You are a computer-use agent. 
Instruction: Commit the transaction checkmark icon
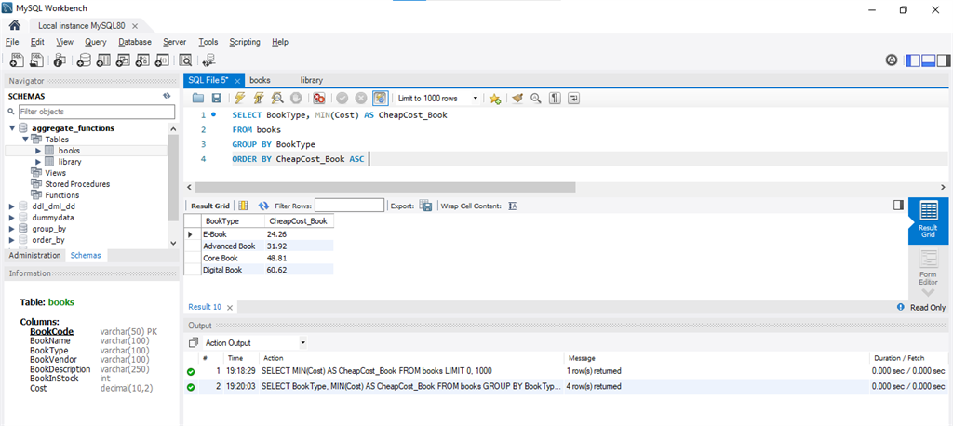[x=342, y=98]
